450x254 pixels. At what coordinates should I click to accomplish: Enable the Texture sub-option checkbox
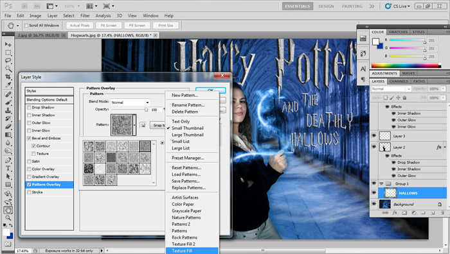[x=33, y=154]
